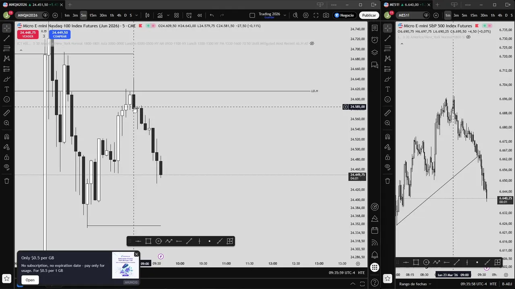Click the Publicar button
Screen dimensions: 515x289
point(369,15)
